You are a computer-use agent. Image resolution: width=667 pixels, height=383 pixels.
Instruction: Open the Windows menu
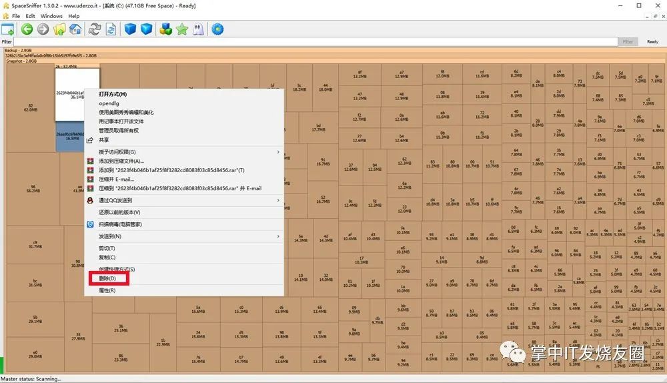(x=51, y=16)
